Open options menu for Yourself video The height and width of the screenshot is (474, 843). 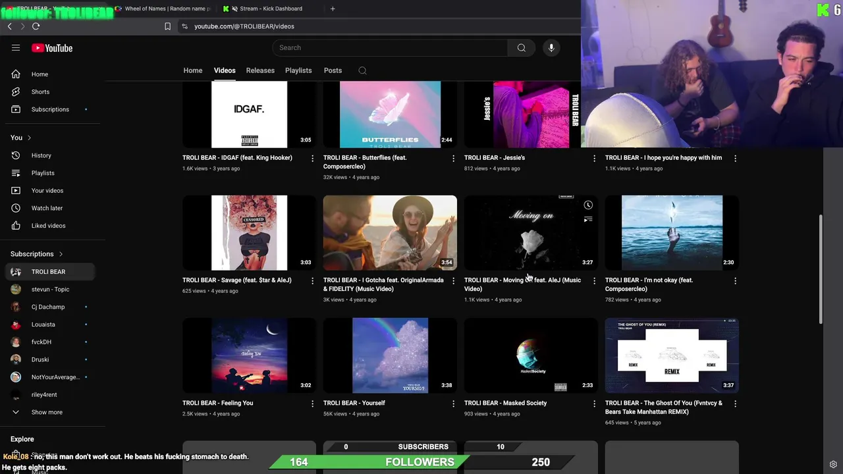tap(453, 404)
